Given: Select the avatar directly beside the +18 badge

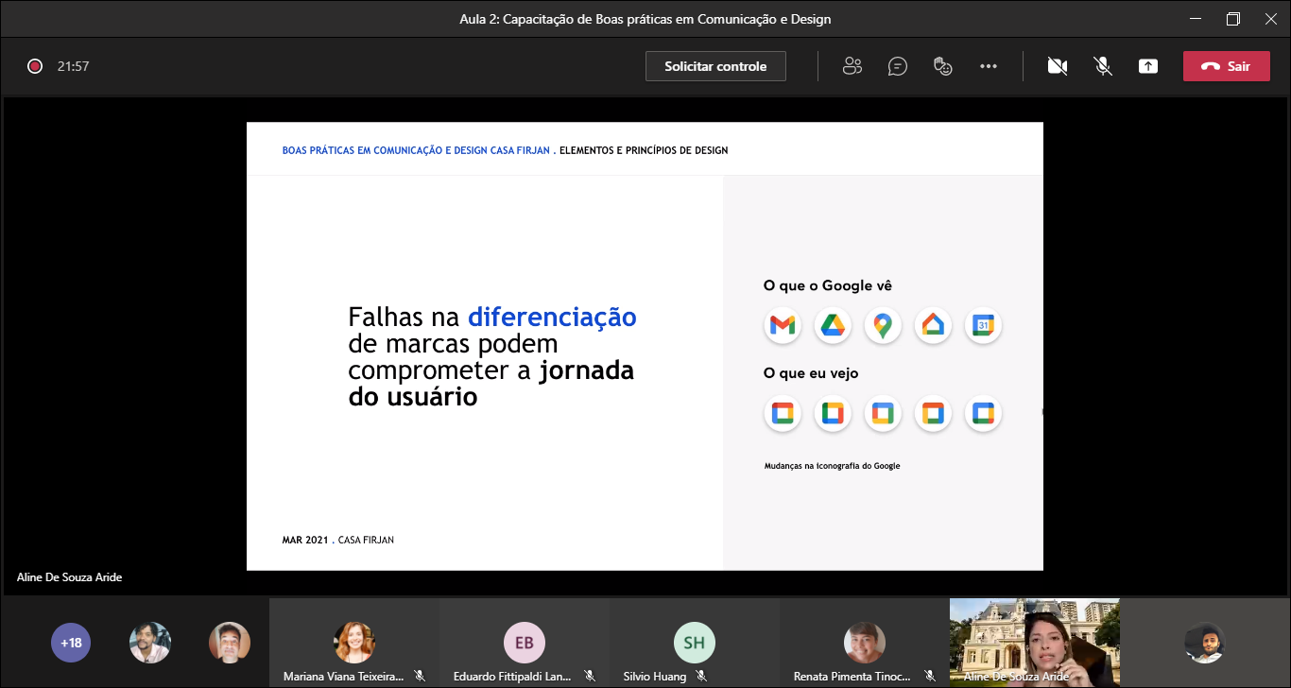Looking at the screenshot, I should 150,643.
